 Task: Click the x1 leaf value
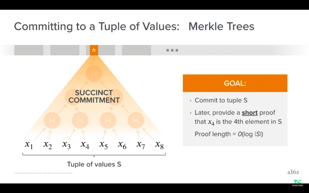[x=29, y=144]
